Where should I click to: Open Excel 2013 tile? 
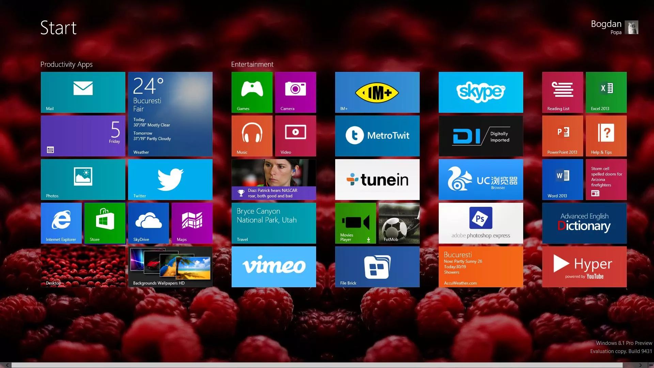tap(606, 92)
